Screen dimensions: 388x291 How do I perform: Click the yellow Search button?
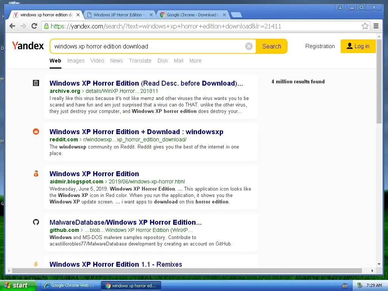271,46
